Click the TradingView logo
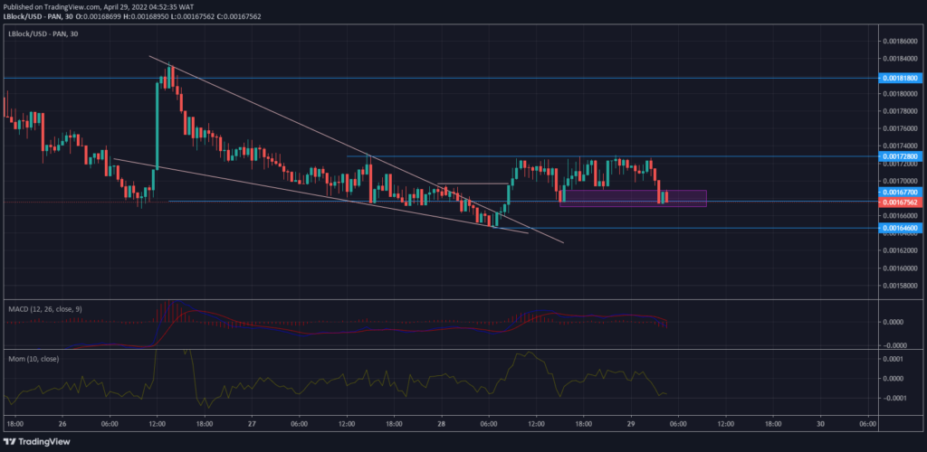Screen dimensions: 927x452 36,441
